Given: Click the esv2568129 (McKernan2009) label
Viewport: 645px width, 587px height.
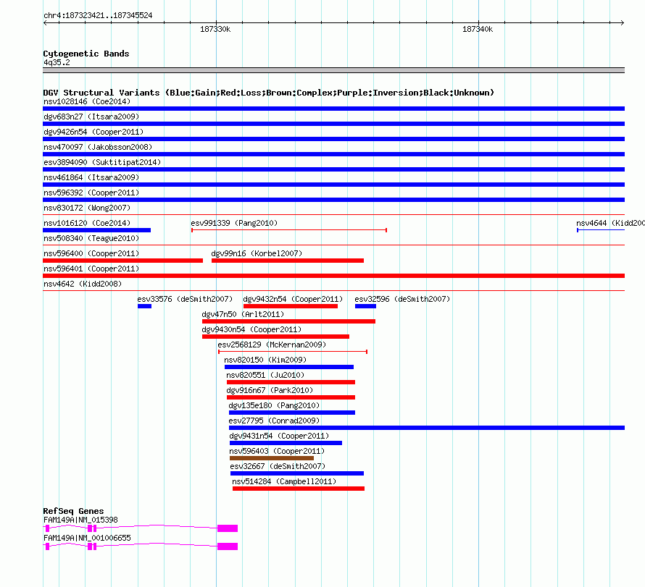Looking at the screenshot, I should 272,345.
